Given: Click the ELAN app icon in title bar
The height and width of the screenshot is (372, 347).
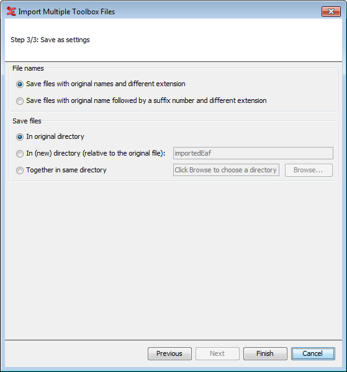Looking at the screenshot, I should coord(11,11).
